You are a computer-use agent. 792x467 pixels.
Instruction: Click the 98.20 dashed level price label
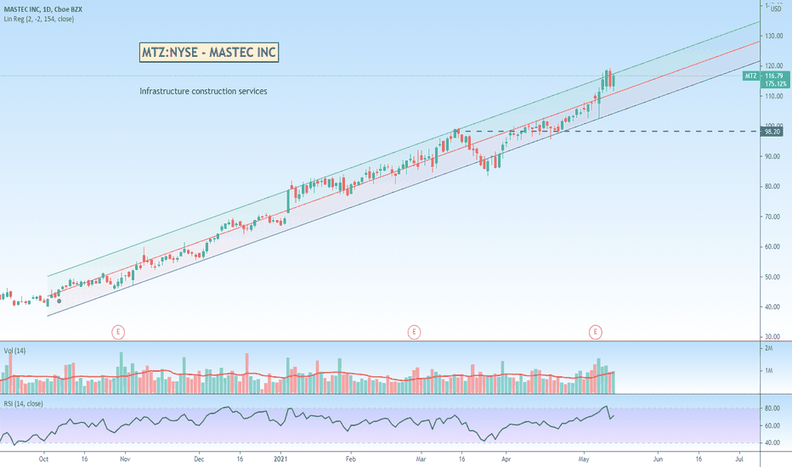pos(772,132)
